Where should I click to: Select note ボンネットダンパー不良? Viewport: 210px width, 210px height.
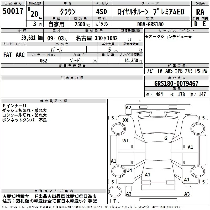24,120
